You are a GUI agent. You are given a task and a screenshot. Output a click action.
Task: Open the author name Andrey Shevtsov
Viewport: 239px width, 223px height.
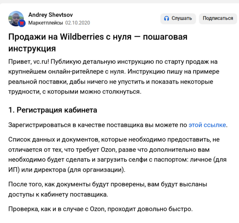50,15
